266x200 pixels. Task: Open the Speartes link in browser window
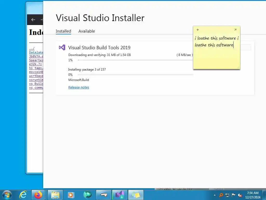[36, 60]
